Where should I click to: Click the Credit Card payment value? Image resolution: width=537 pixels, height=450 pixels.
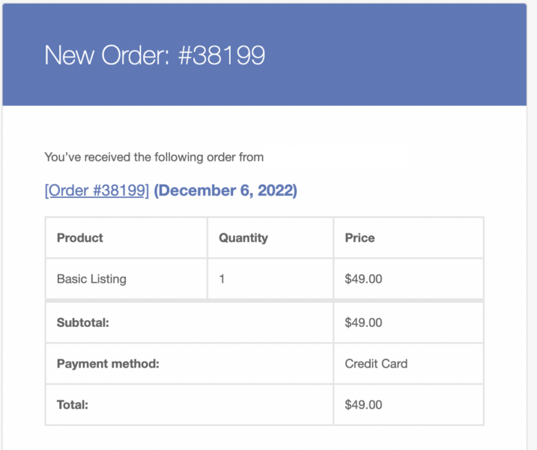pos(376,364)
